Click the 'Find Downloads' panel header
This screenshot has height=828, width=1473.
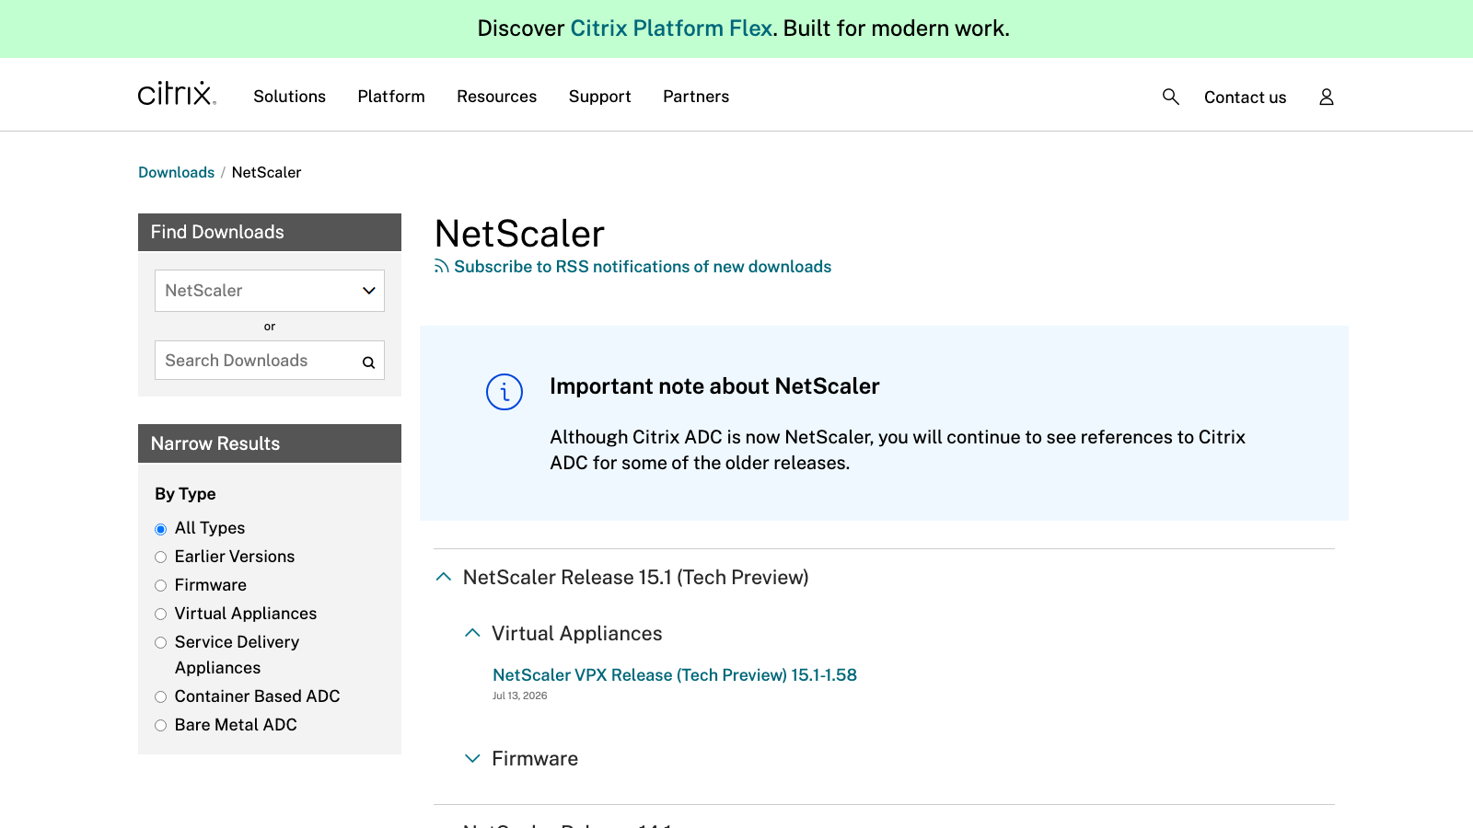point(270,232)
